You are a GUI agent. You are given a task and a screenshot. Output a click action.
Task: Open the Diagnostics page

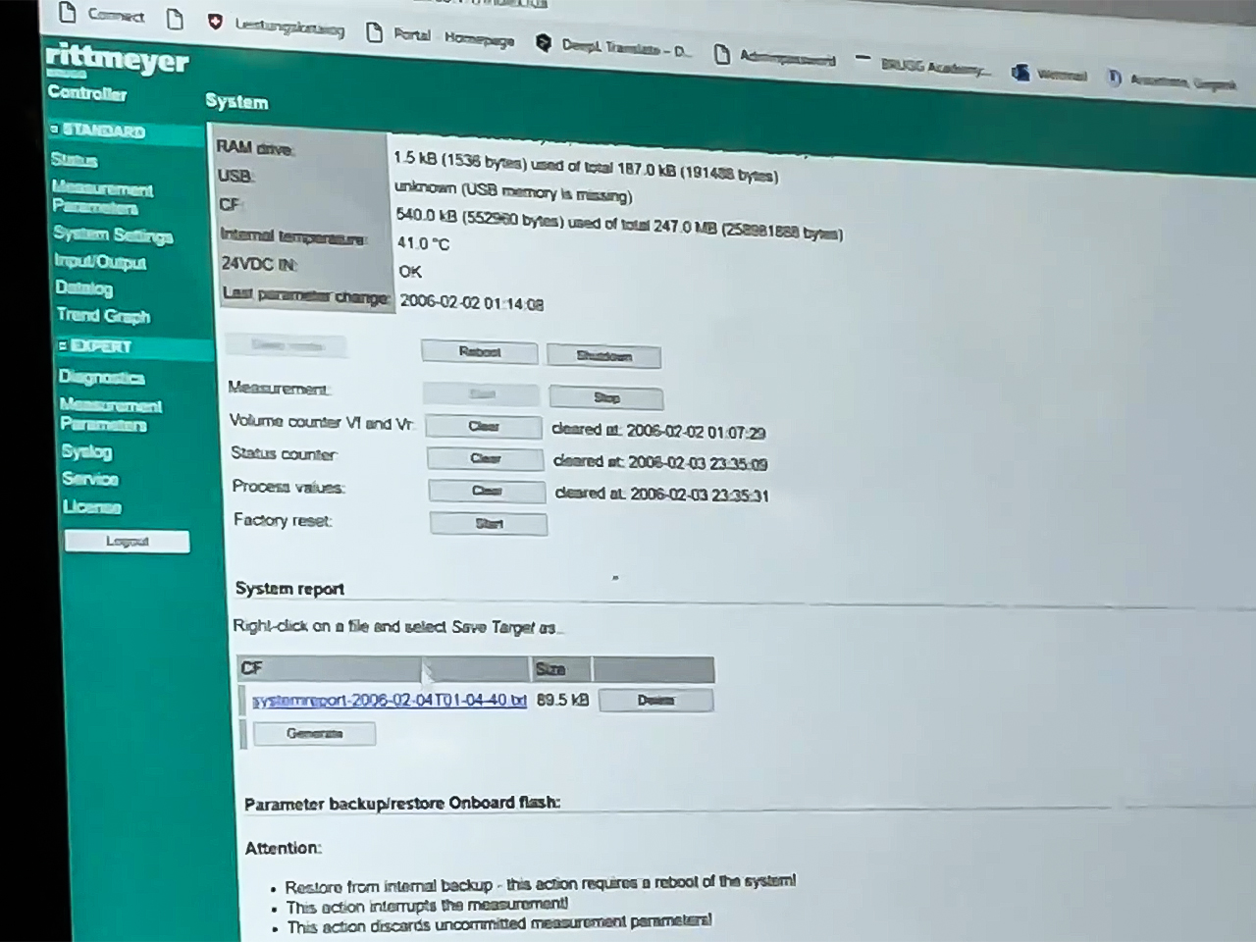point(101,378)
